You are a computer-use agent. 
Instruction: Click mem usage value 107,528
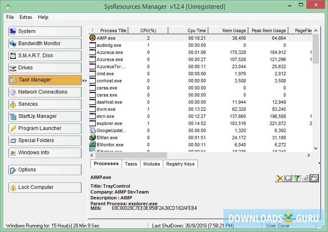click(238, 59)
